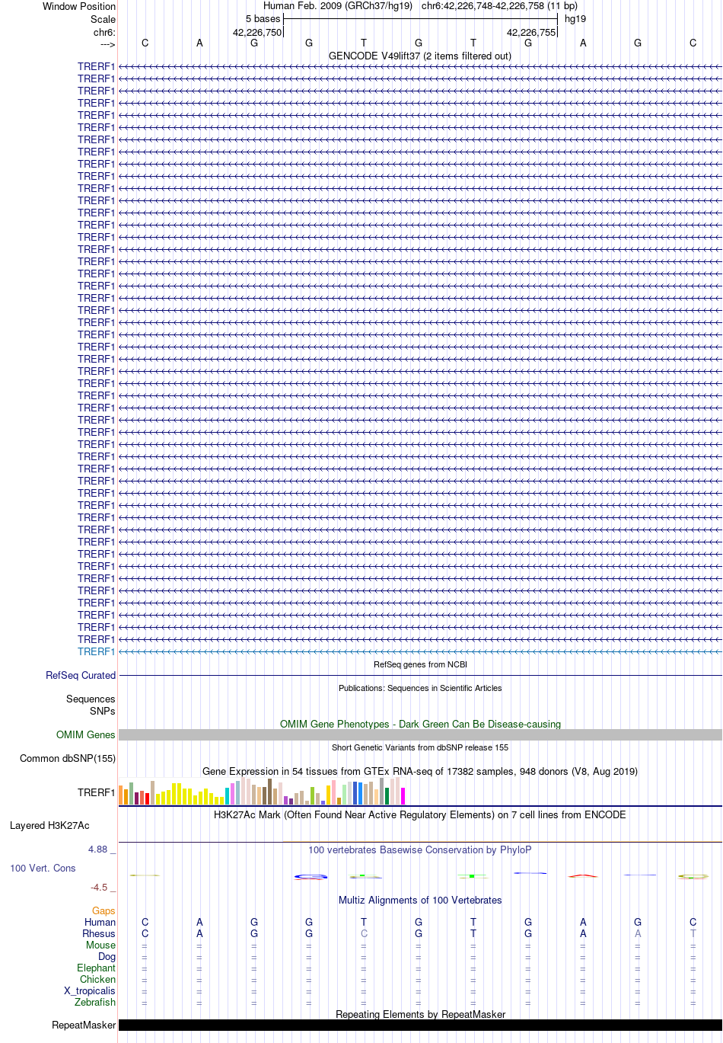723x1043 pixels.
Task: Click the Layered H3K27Ac label
Action: coord(49,825)
